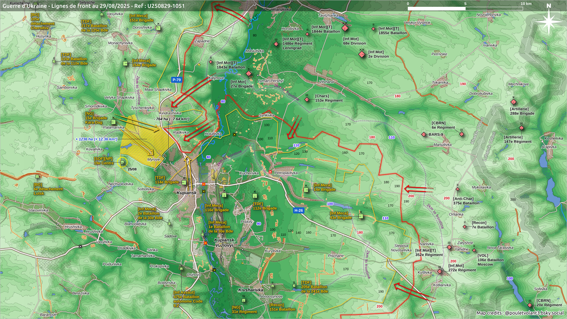Click the Kupiansk city label

tap(186, 193)
